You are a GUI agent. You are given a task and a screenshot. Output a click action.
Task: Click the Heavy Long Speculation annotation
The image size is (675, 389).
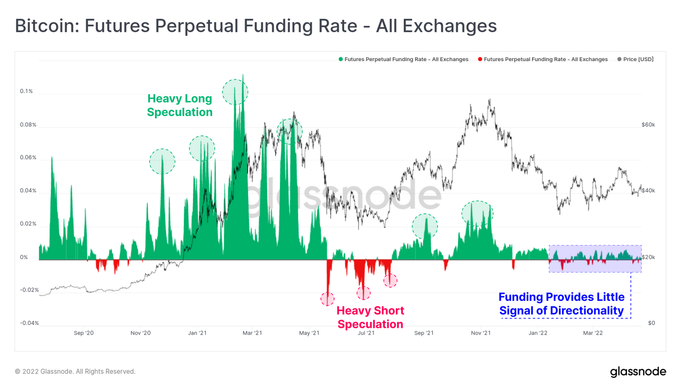click(180, 105)
